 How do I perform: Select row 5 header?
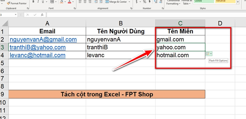tap(4, 63)
